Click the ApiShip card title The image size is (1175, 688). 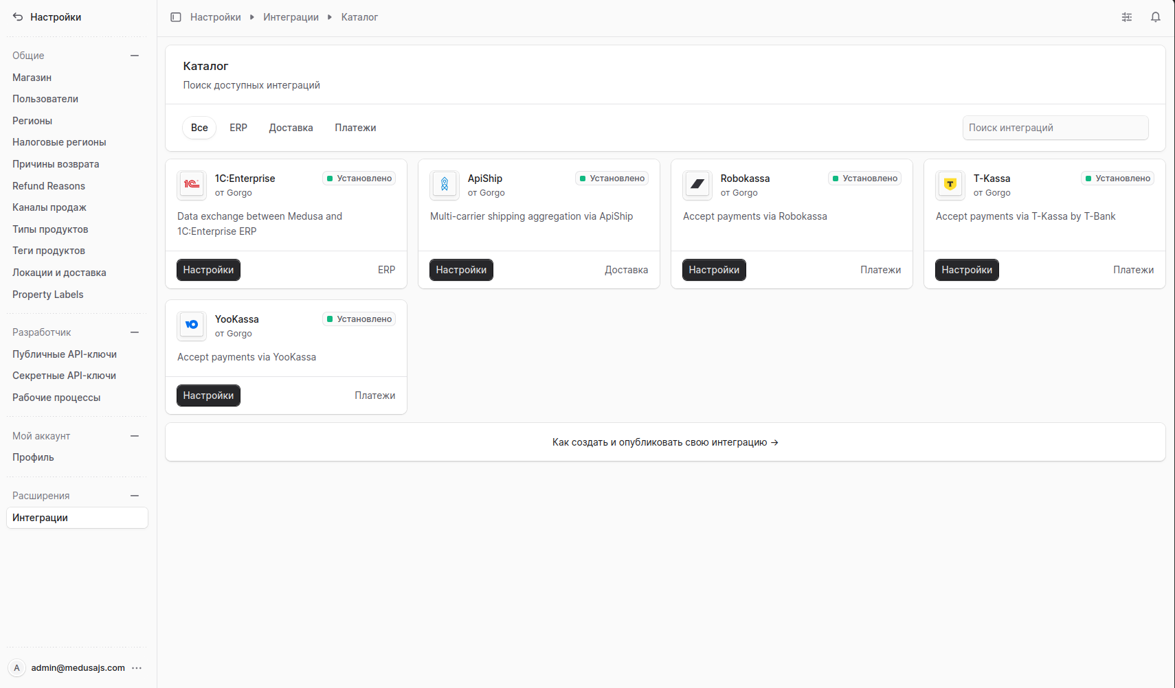coord(485,179)
